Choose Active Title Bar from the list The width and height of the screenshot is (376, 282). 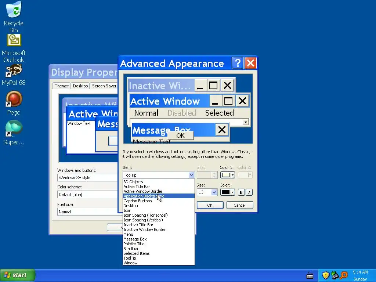pos(159,187)
